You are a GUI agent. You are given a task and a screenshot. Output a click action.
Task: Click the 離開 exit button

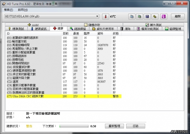point(178,17)
